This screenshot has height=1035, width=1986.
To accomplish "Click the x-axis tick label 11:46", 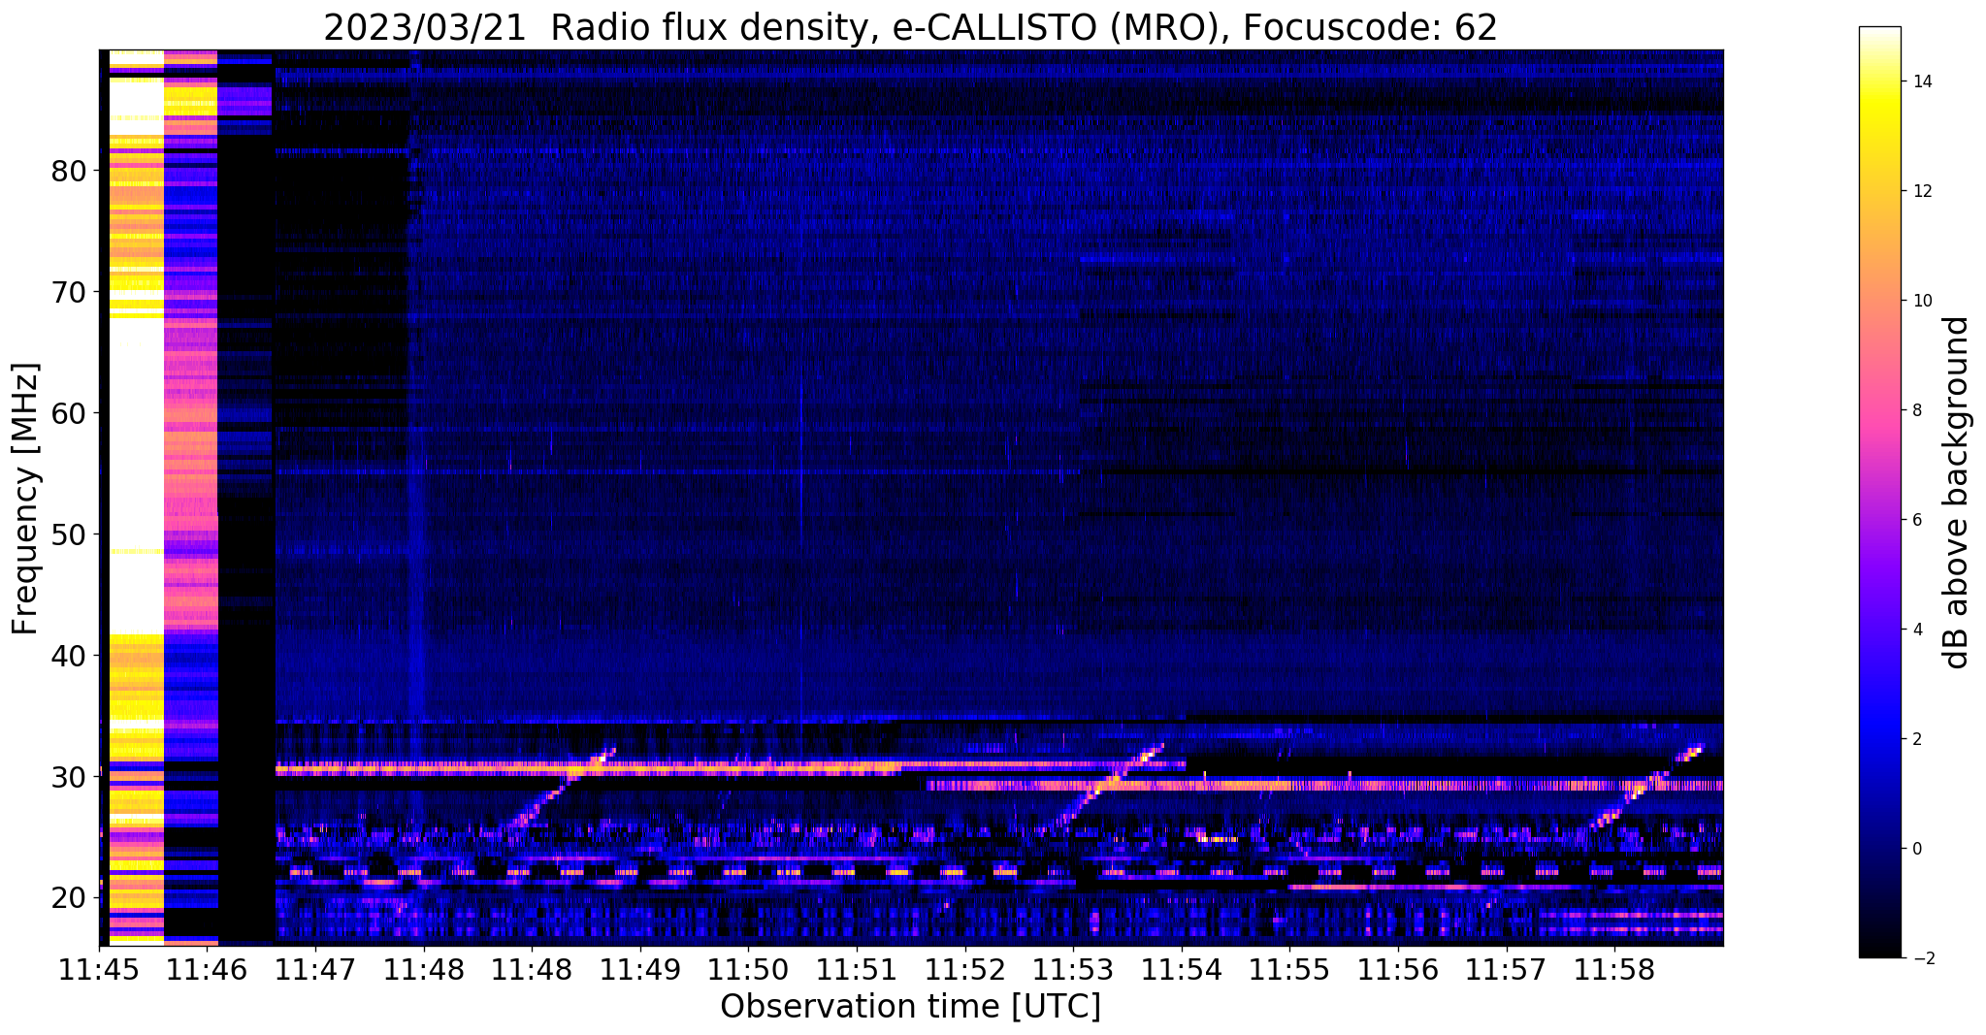I will (x=207, y=969).
